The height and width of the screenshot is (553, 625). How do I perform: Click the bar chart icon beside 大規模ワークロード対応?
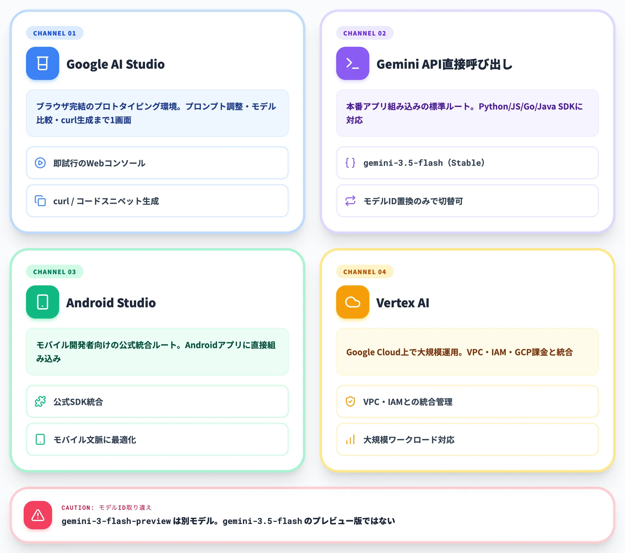350,440
